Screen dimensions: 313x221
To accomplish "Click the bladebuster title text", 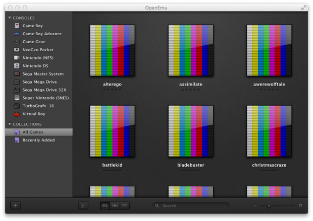I will point(191,165).
